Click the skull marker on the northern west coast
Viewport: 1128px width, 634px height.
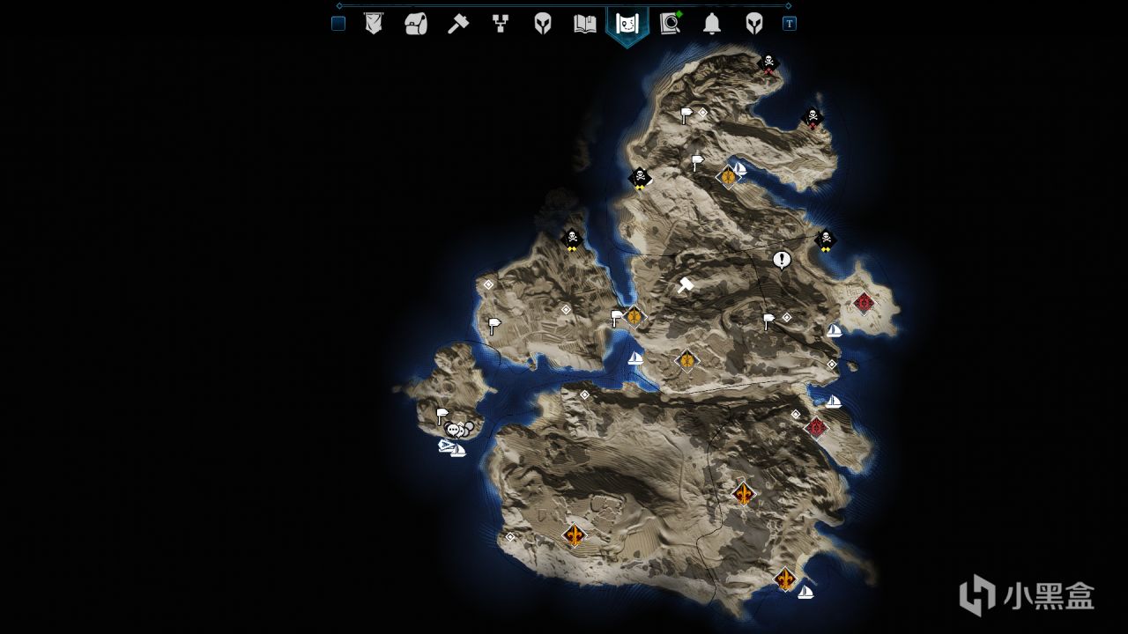[640, 178]
